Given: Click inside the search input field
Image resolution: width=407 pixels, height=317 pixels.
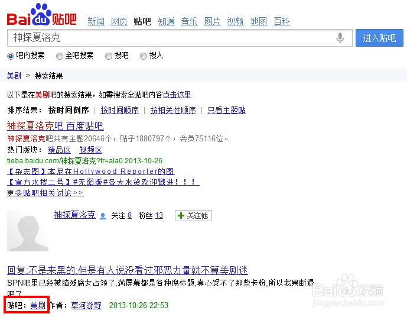Looking at the screenshot, I should [x=180, y=38].
